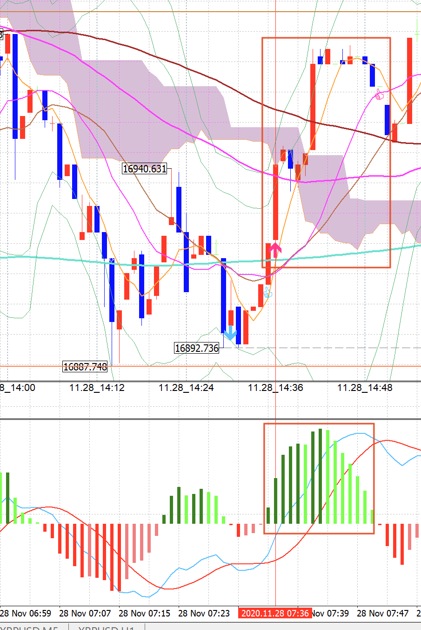
Task: Click the light blue down arrow signal
Action: [x=230, y=333]
